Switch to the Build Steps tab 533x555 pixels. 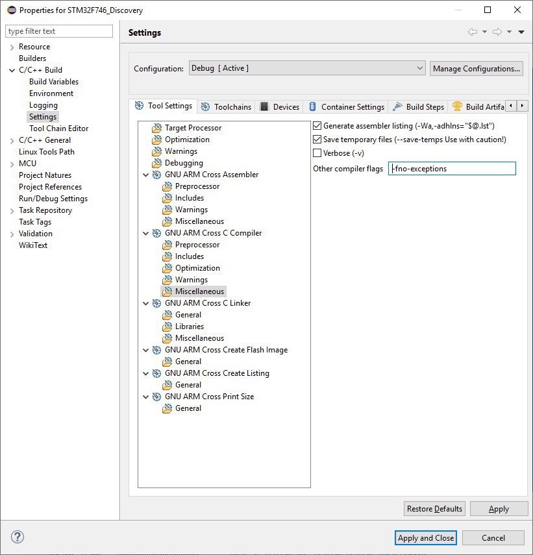point(419,107)
